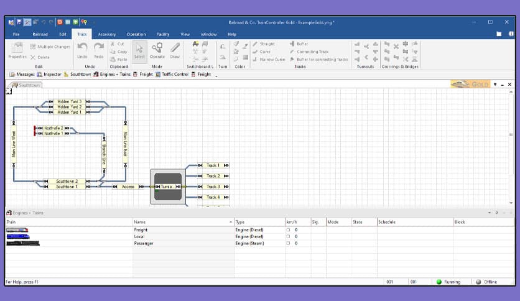Select the Passenger train row name
Screen dimensions: 520x301
pyautogui.click(x=144, y=243)
